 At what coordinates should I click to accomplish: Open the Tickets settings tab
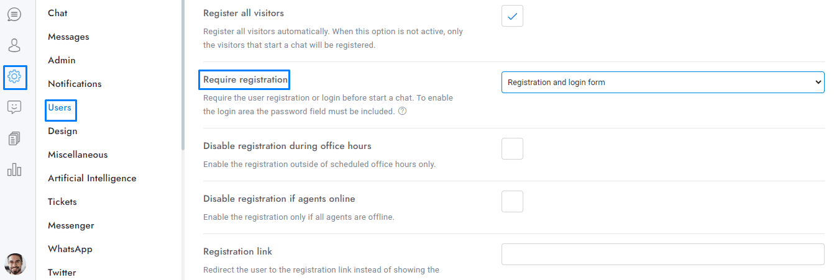[x=62, y=202]
